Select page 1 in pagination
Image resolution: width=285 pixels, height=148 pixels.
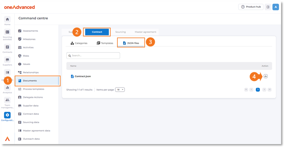(x=258, y=90)
